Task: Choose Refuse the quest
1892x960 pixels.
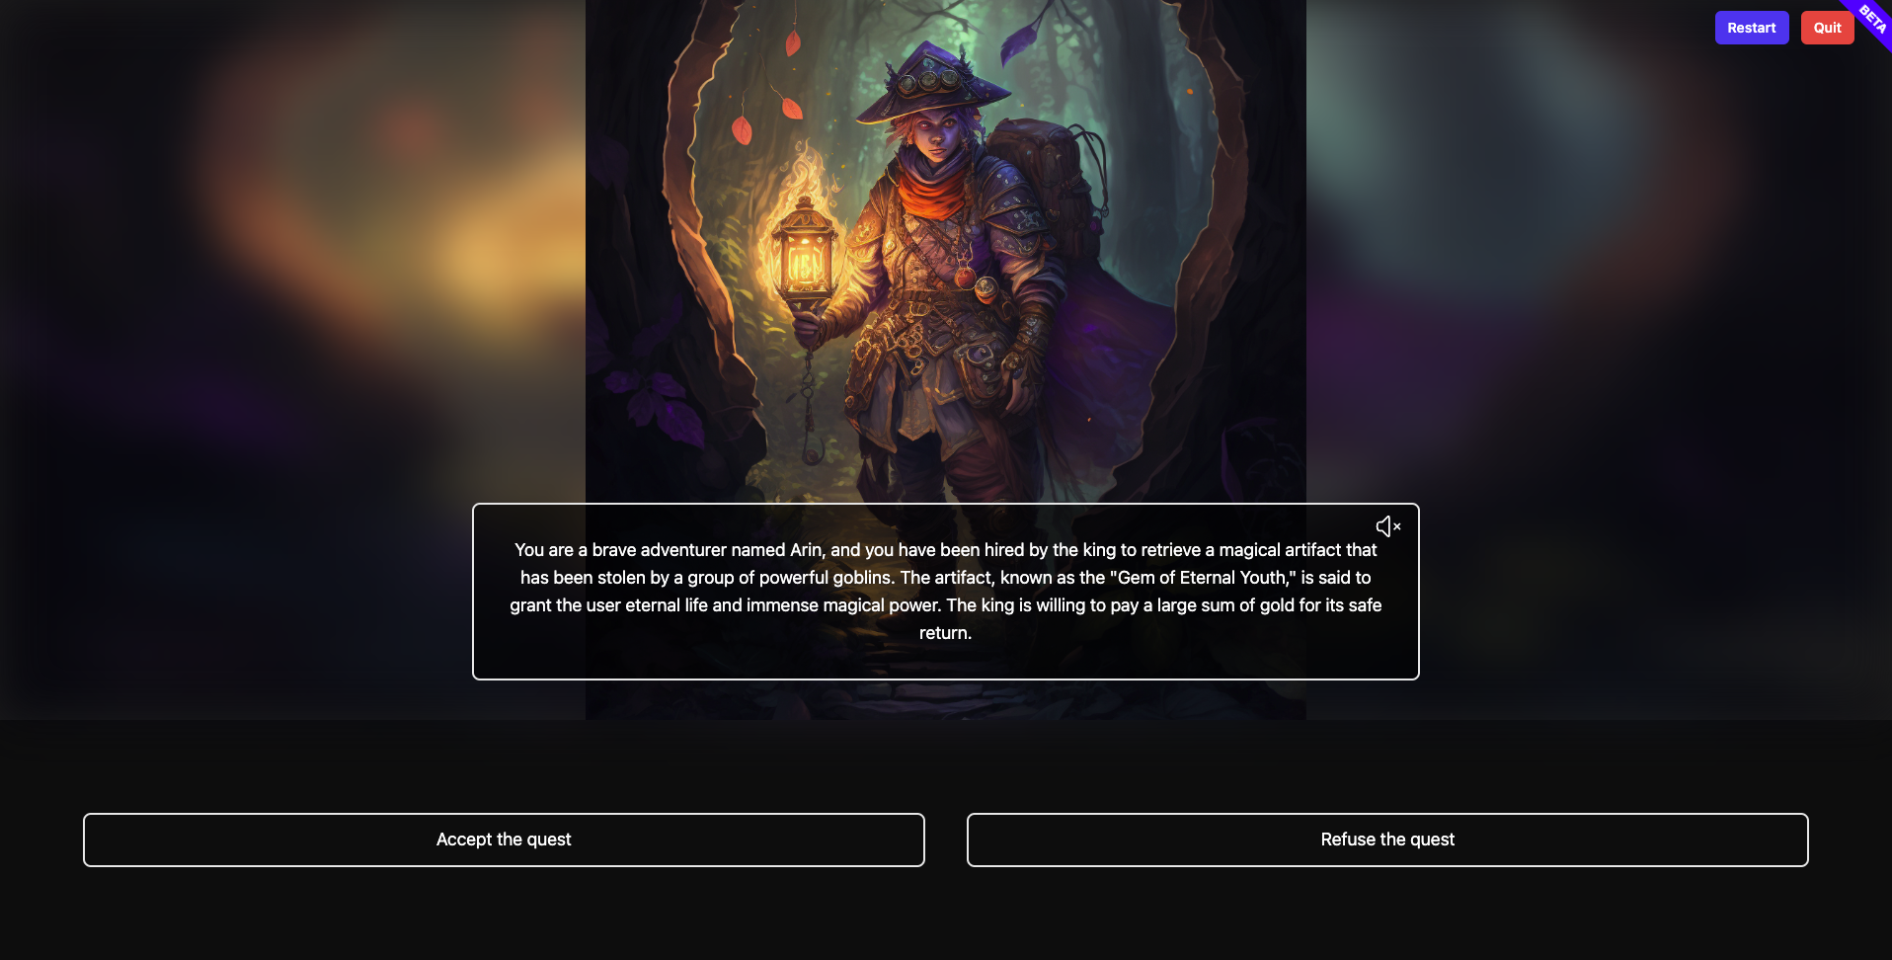Action: pos(1387,840)
